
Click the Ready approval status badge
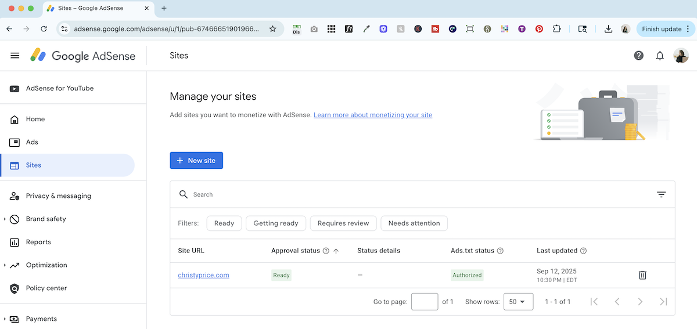coord(282,275)
